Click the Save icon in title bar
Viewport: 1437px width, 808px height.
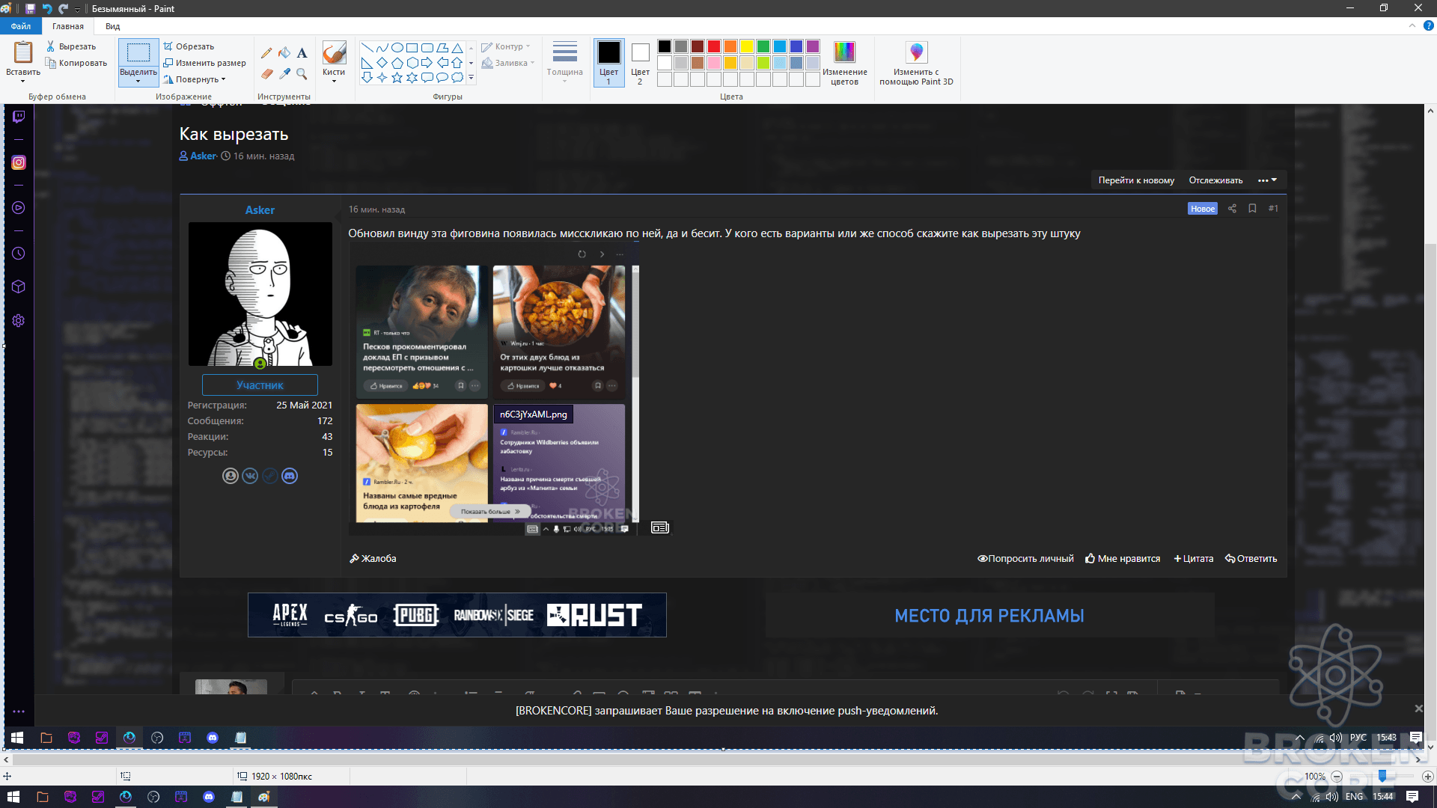(30, 8)
